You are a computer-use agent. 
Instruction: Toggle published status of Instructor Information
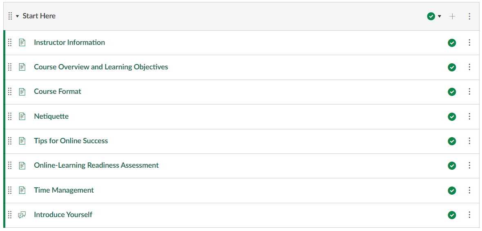(452, 43)
